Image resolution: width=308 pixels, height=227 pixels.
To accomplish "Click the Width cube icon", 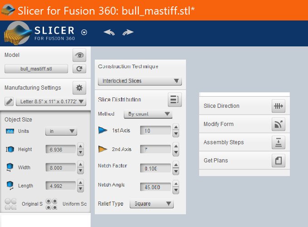I will tap(10, 167).
